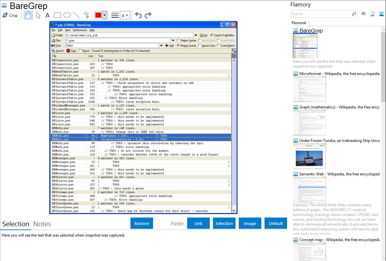Click the Files icon in BareGrep

[x=53, y=40]
